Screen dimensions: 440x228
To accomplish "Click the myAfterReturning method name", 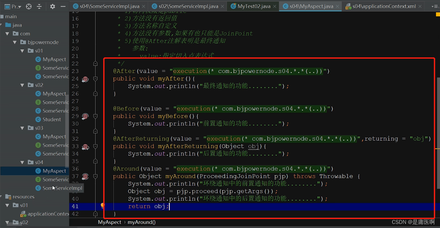I will (x=188, y=146).
